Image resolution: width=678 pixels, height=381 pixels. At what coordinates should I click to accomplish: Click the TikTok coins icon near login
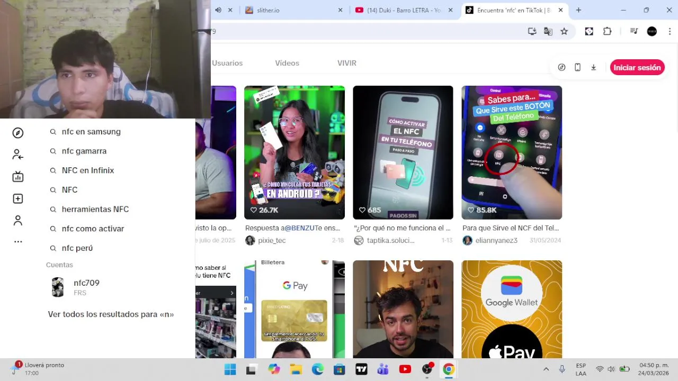click(x=562, y=67)
